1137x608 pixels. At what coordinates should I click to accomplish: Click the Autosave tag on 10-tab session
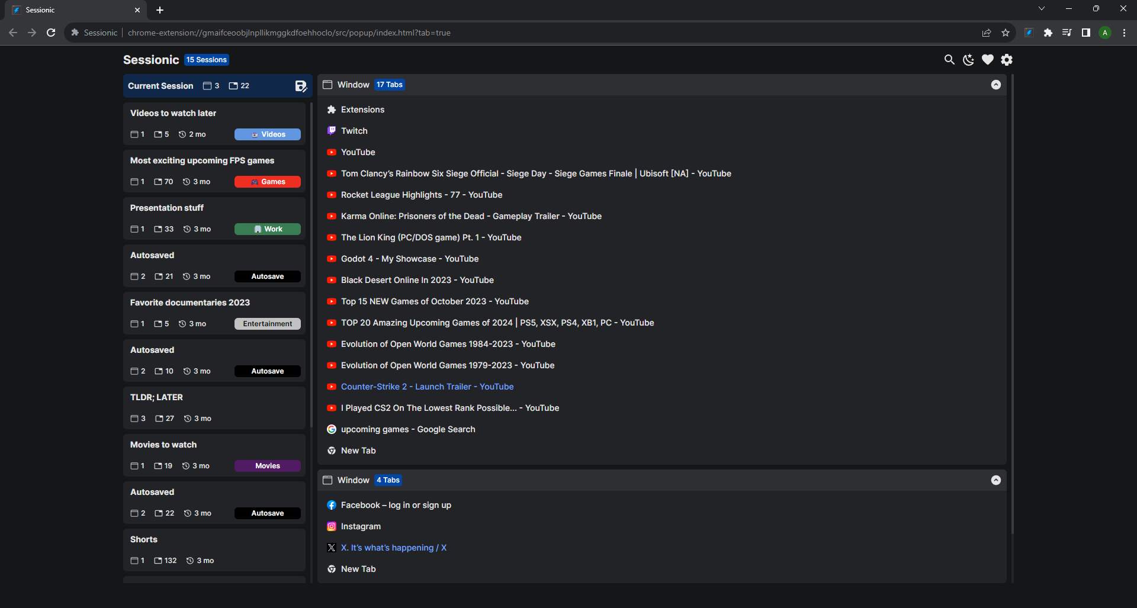click(268, 371)
